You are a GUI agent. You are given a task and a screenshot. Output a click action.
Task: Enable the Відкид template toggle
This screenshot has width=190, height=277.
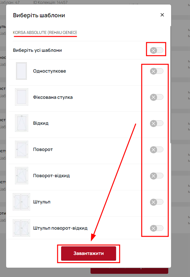point(157,123)
